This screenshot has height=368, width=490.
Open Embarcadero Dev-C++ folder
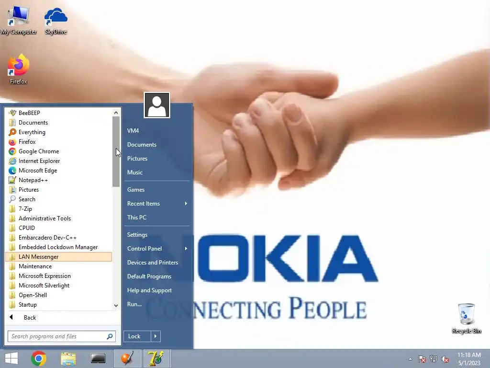click(x=58, y=238)
